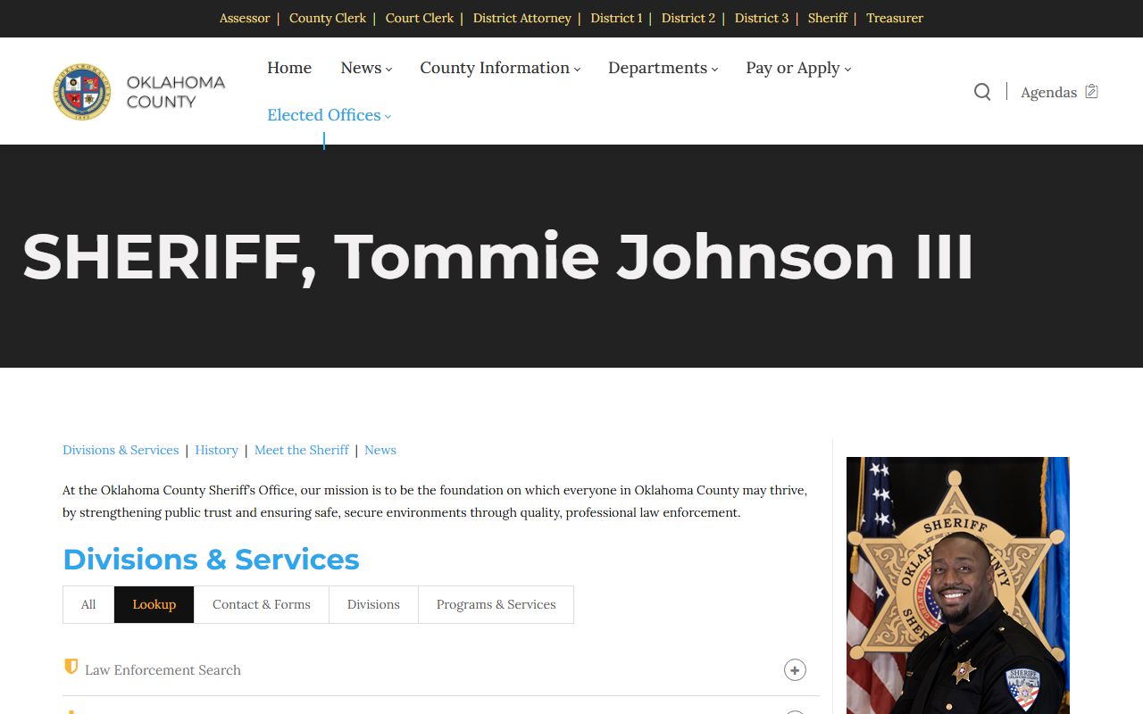
Task: Open the search magnifier icon
Action: click(982, 92)
